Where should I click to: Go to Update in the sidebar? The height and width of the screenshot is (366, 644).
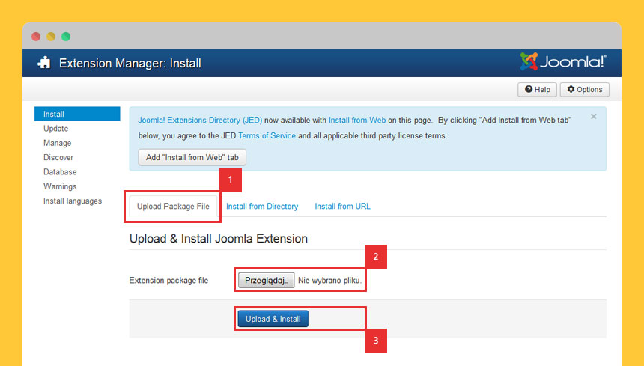coord(56,129)
